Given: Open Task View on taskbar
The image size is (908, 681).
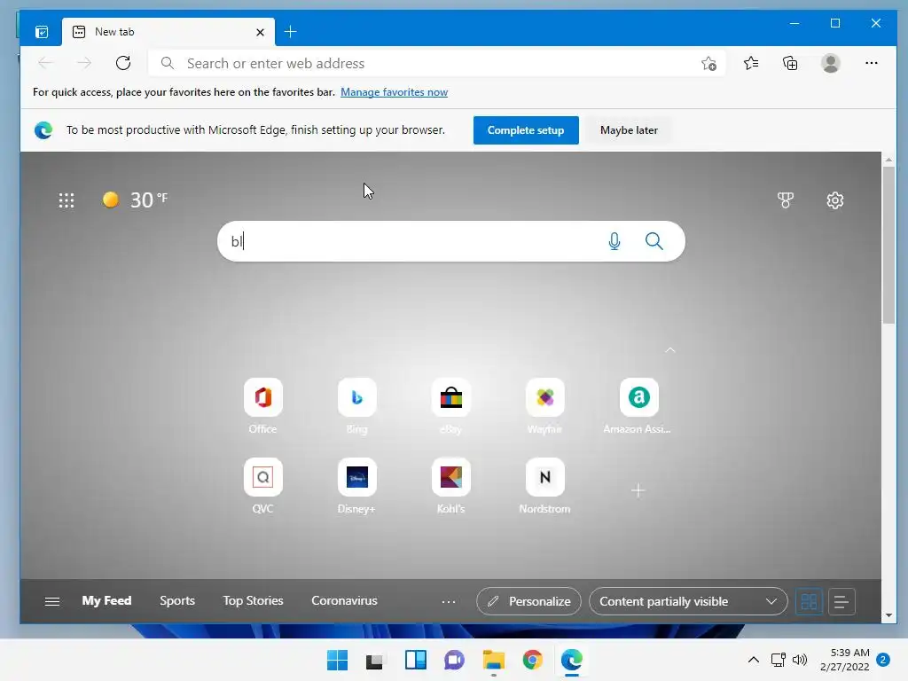Looking at the screenshot, I should click(x=375, y=660).
